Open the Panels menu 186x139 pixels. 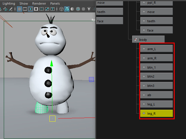click(x=55, y=3)
